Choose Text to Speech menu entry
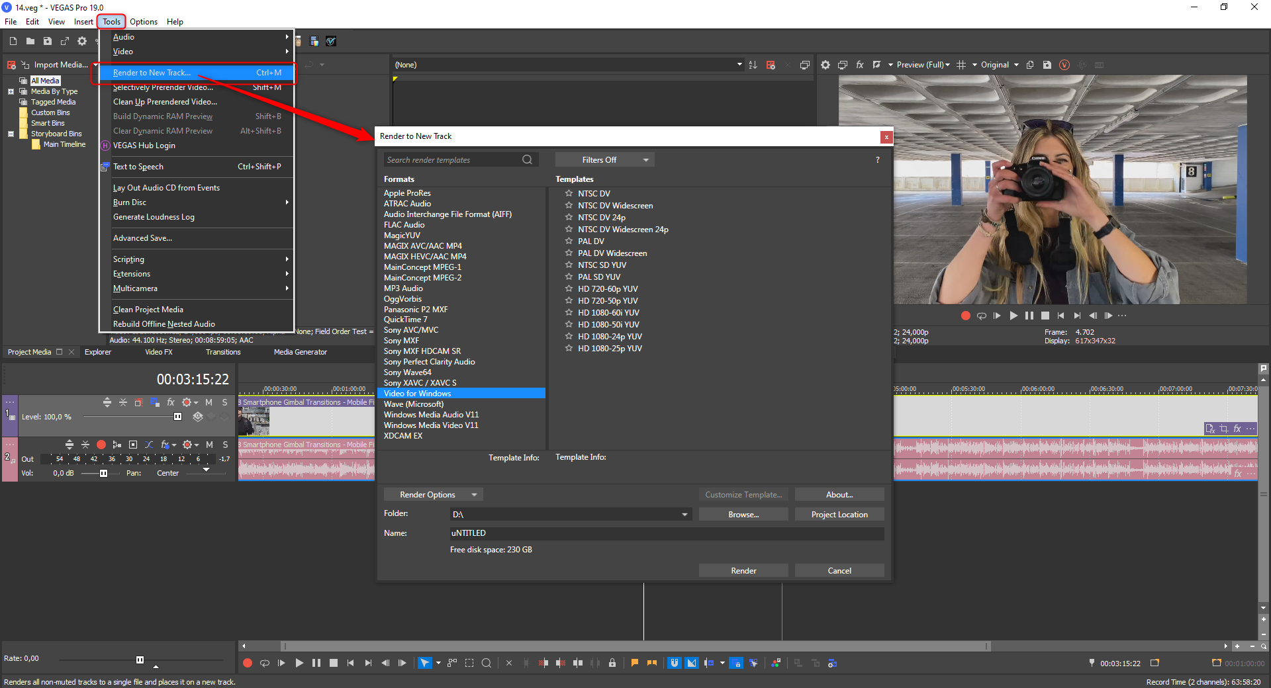Image resolution: width=1271 pixels, height=688 pixels. coord(138,167)
